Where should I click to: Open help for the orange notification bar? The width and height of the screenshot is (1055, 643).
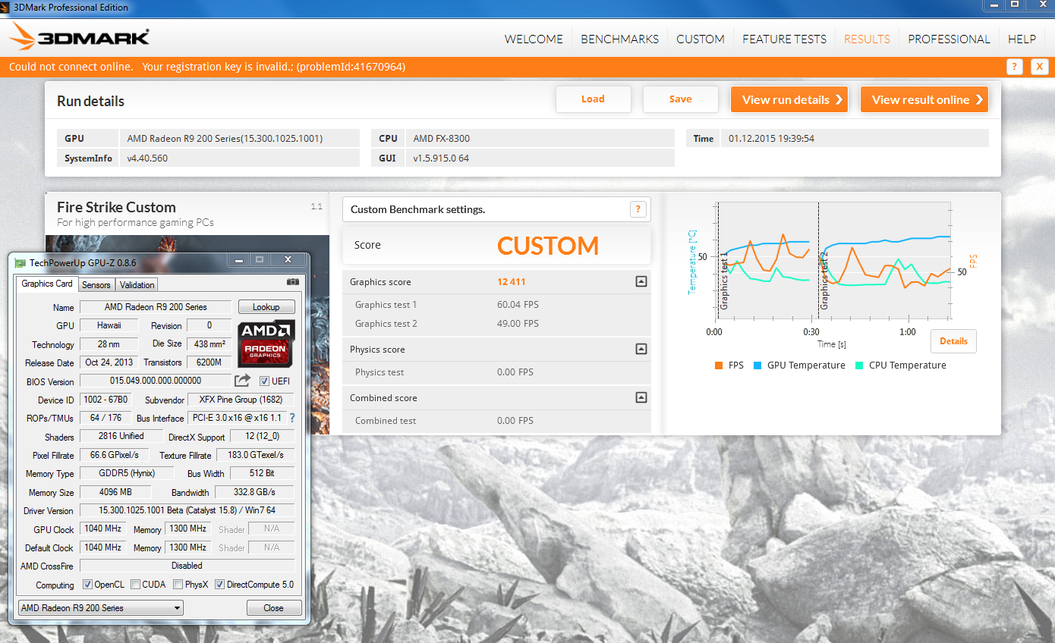point(1015,67)
